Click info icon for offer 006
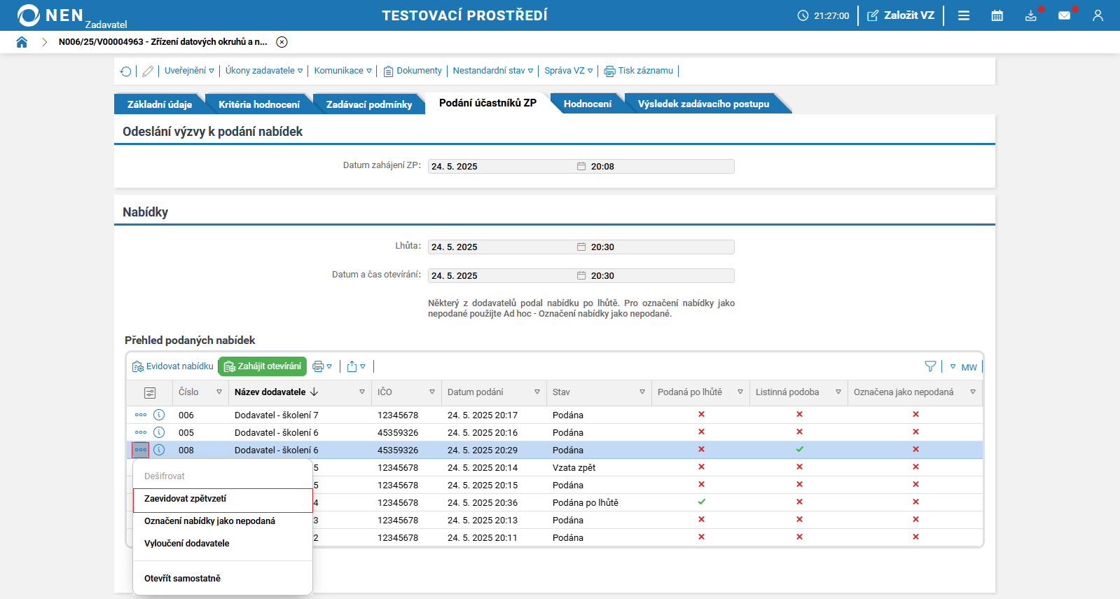Viewport: 1120px width, 599px height. coord(159,415)
